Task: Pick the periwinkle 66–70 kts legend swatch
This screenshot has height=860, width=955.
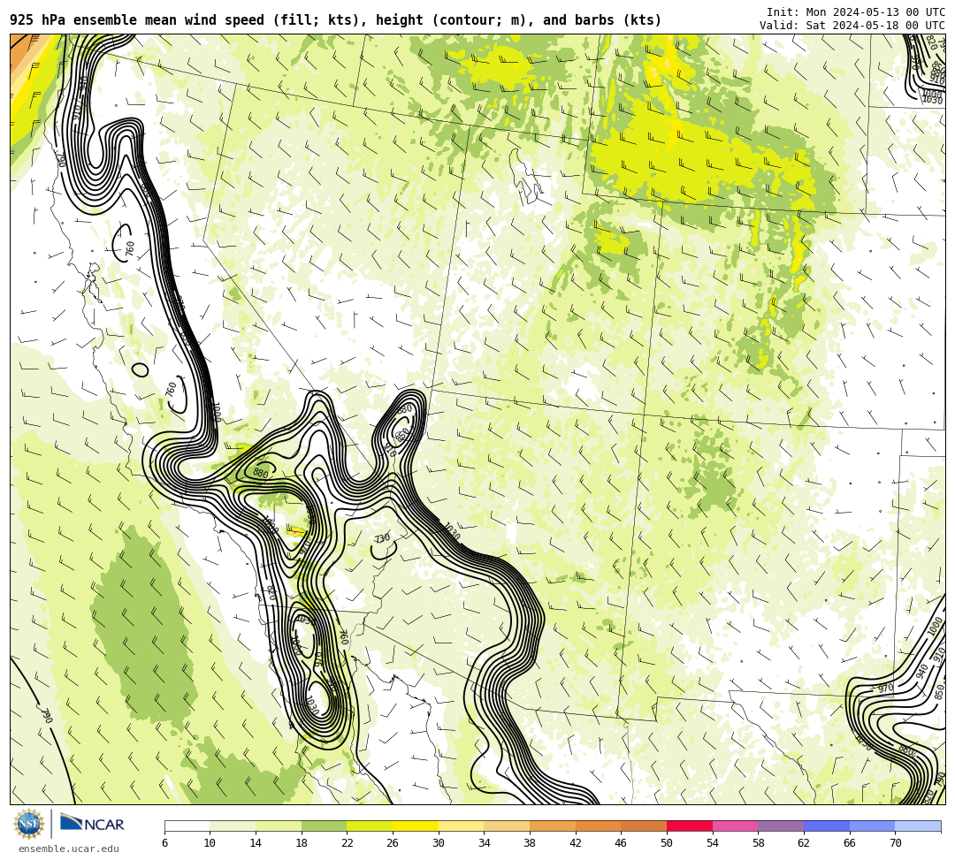Action: (x=872, y=826)
